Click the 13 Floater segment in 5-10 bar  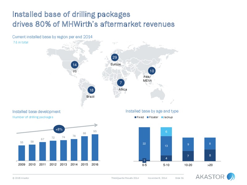166,146
